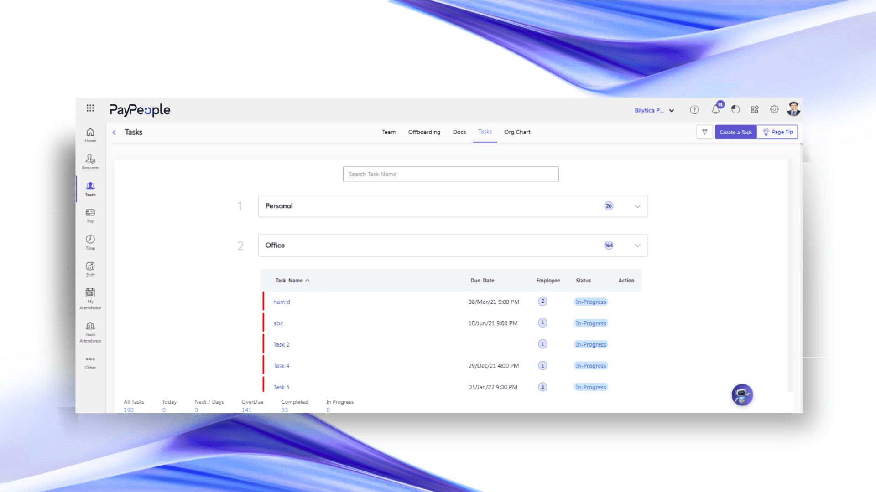Go to Pay section in sidebar
Screen dimensions: 876x492
(90, 215)
